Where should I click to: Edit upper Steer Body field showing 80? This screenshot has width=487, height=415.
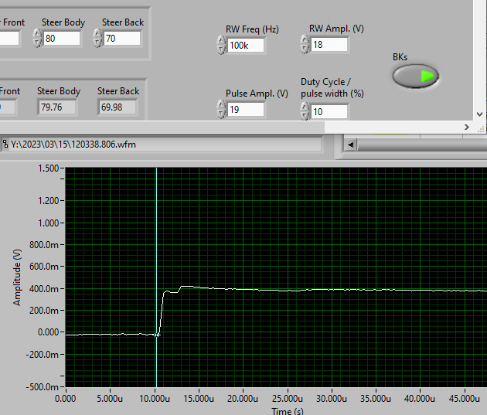coord(62,38)
